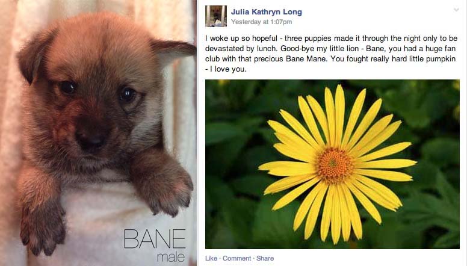Open the 'Yesterday at 1:07pm' timestamp link
The height and width of the screenshot is (266, 467).
[262, 22]
